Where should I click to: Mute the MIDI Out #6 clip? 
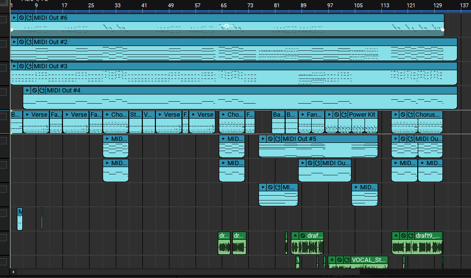coord(21,18)
